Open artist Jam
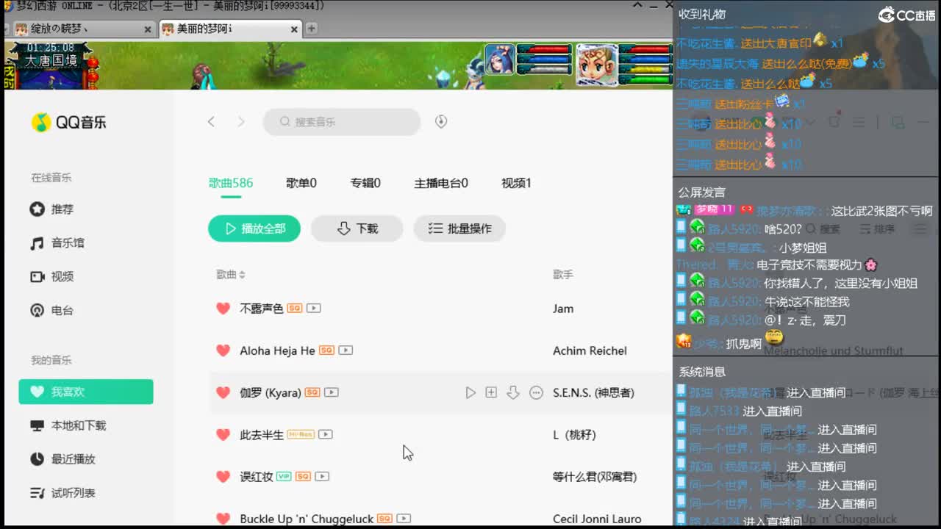The image size is (941, 529). pos(563,309)
